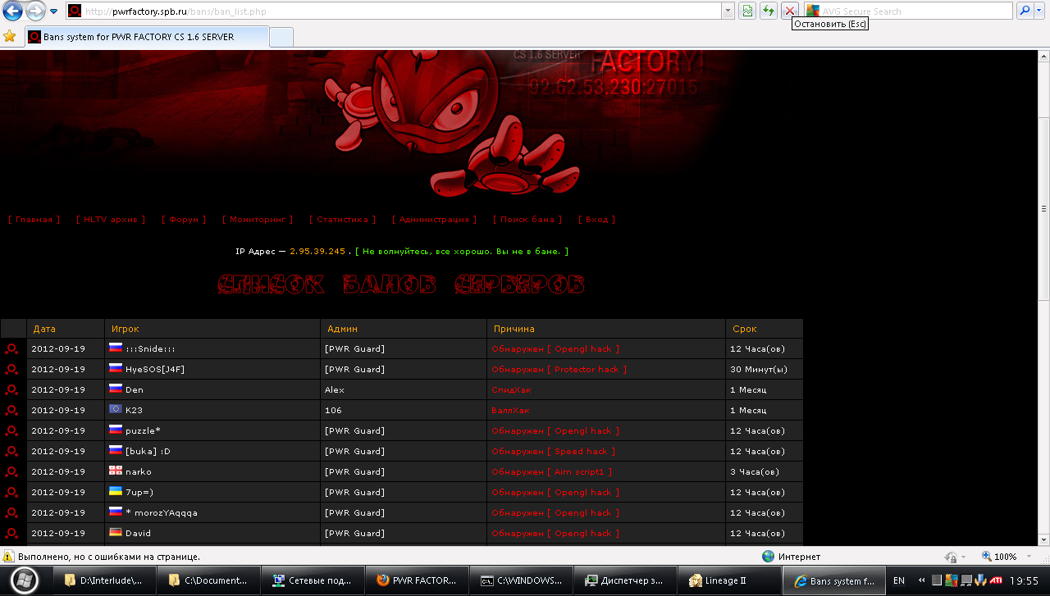
Task: Click the ban icon in the Snide row
Action: [11, 348]
